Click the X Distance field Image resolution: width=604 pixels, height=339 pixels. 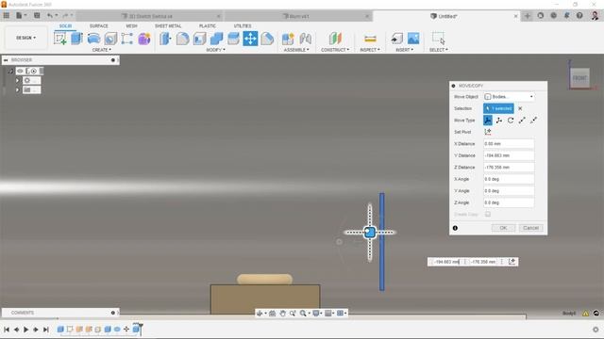coord(509,144)
